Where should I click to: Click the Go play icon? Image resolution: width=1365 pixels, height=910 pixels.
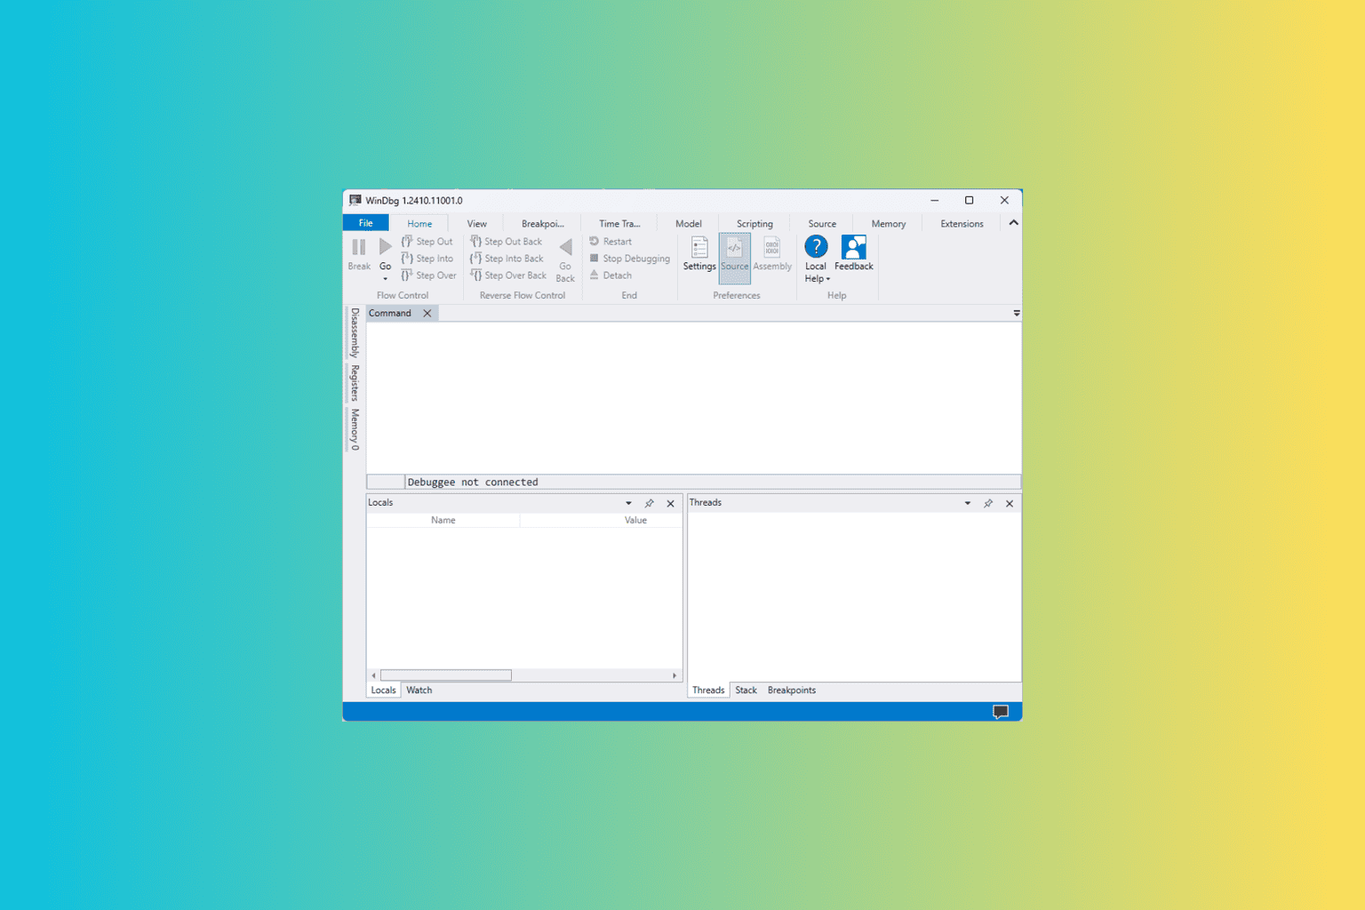pos(385,247)
